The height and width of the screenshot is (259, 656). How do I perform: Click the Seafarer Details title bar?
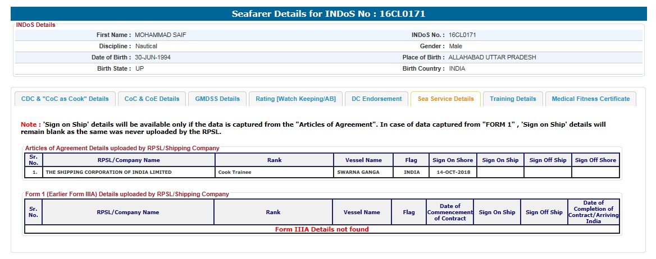pyautogui.click(x=328, y=13)
